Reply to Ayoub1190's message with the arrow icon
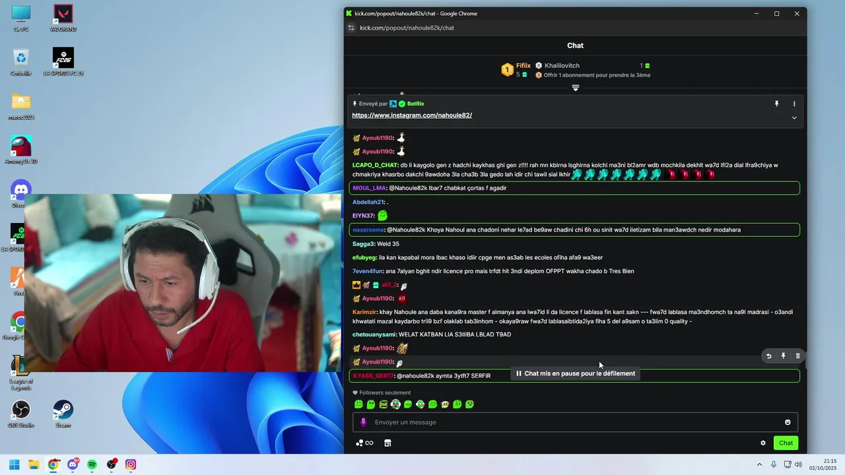Viewport: 845px width, 475px height. coord(768,356)
